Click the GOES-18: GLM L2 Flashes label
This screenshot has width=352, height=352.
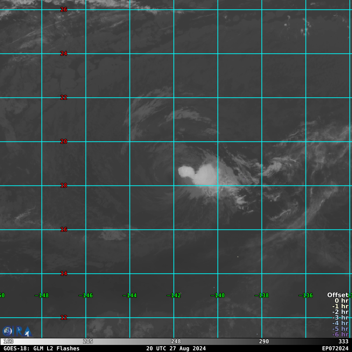42,348
